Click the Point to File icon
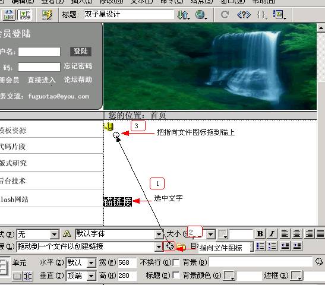Image resolution: width=325 pixels, height=285 pixels. click(x=169, y=246)
